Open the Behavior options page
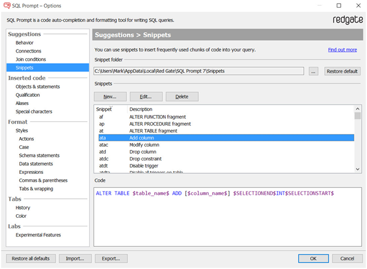The height and width of the screenshot is (269, 367). (x=25, y=43)
